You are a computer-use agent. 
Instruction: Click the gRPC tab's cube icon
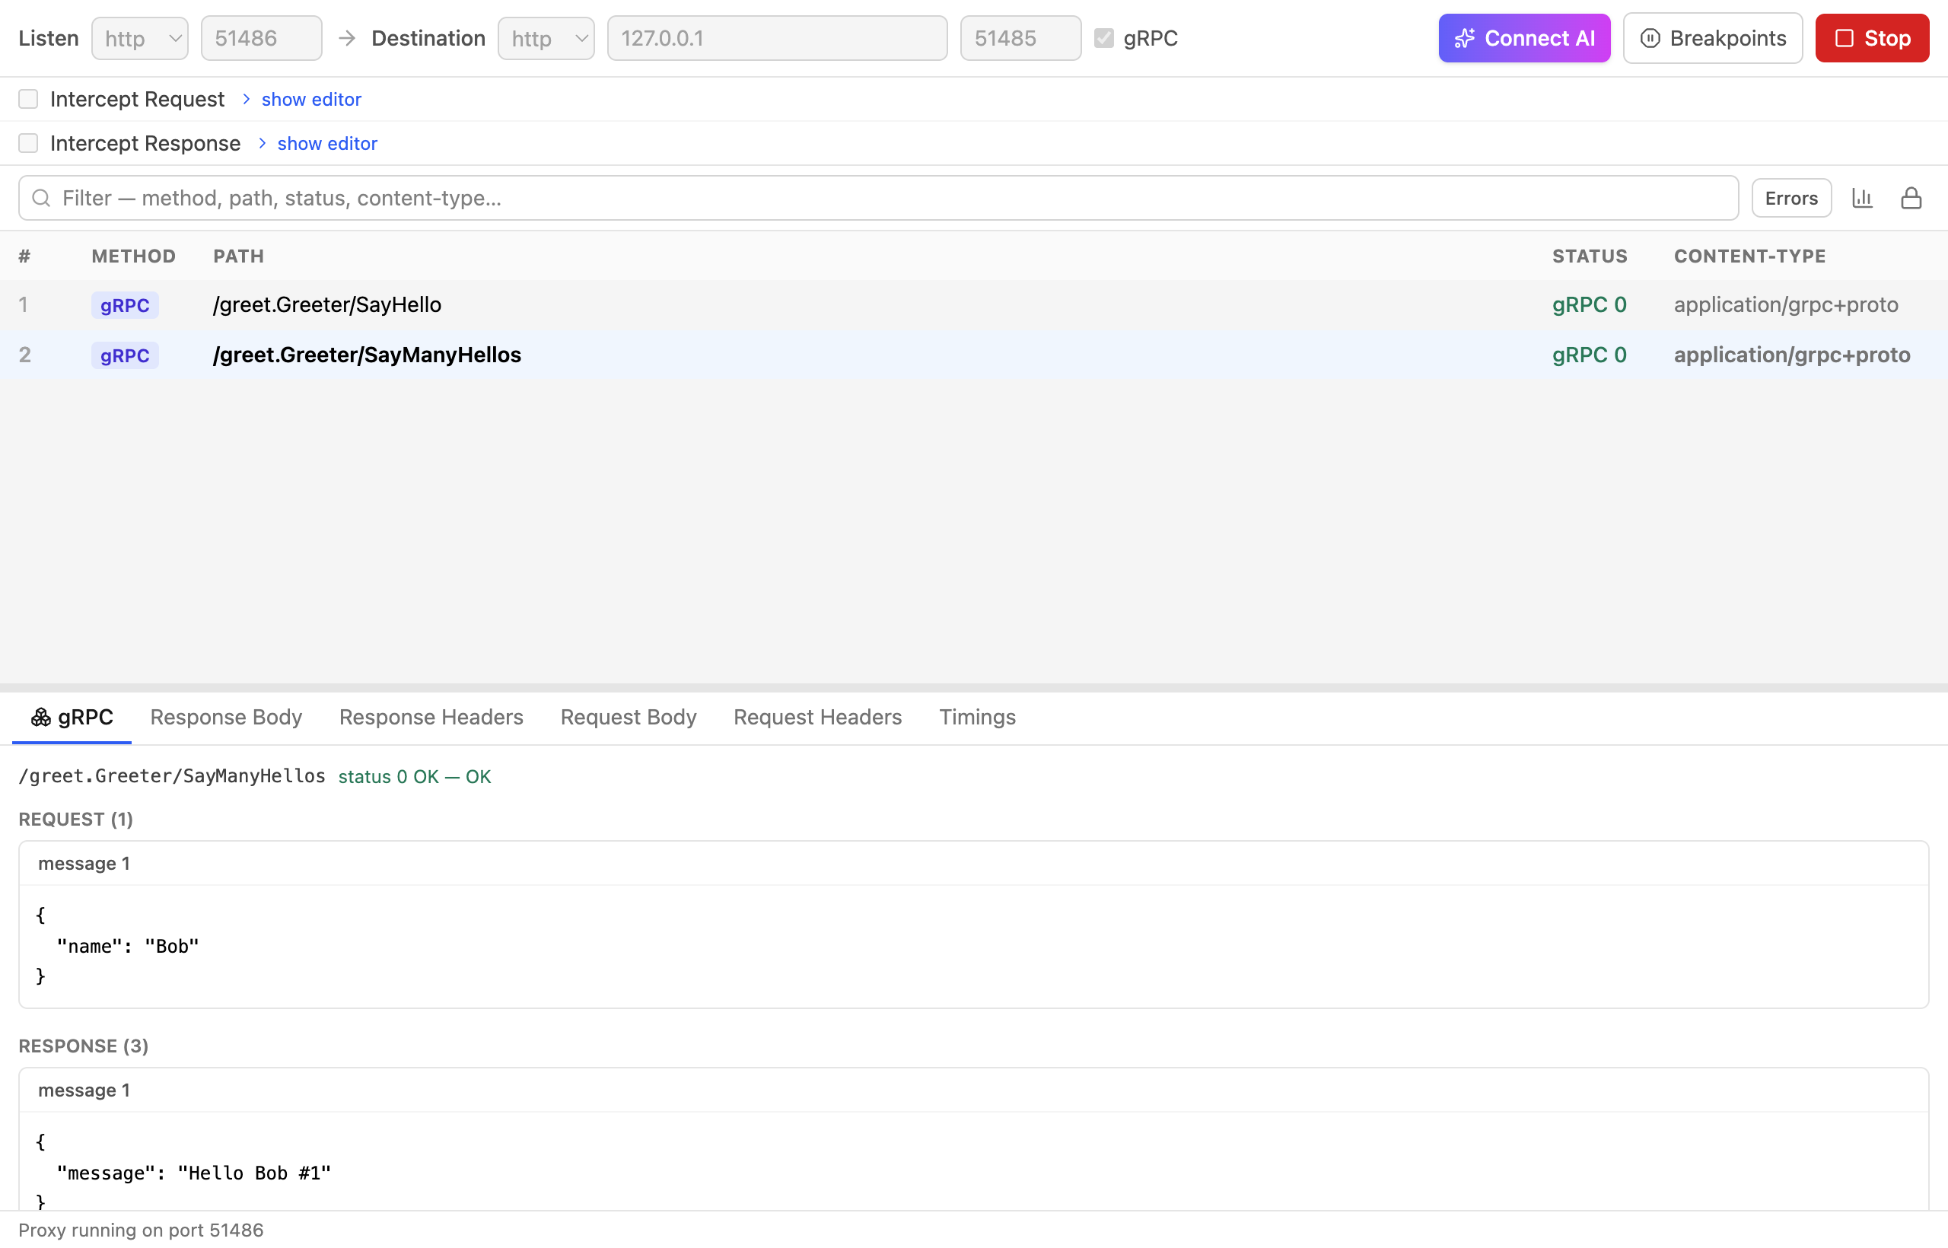40,717
